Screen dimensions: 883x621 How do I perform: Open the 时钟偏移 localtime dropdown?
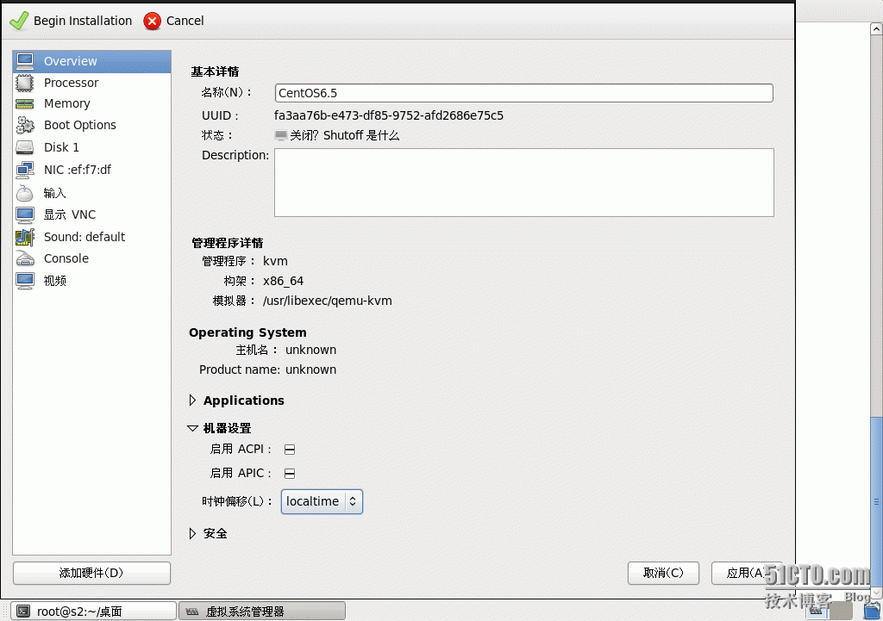(322, 501)
